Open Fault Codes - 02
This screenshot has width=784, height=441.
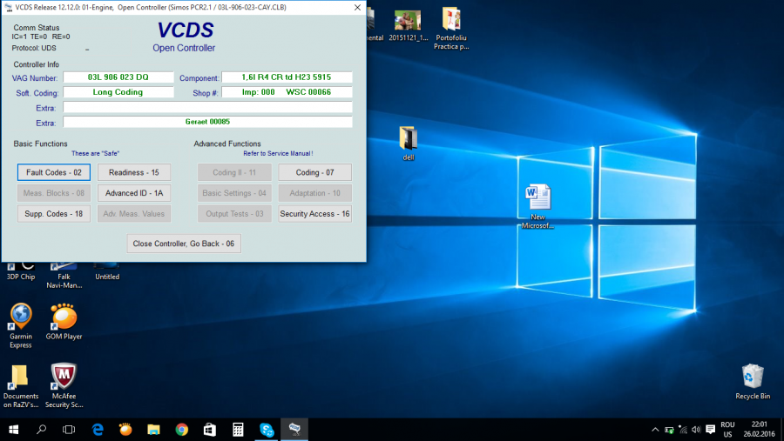coord(54,172)
